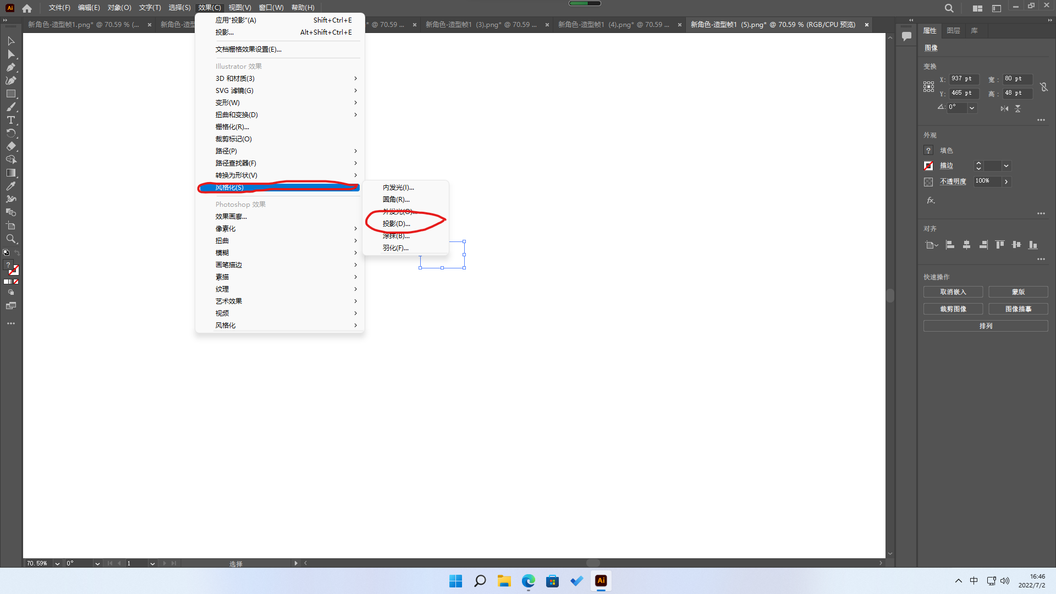Switch drawing mode in the toolbar
This screenshot has height=594, width=1056.
click(x=10, y=293)
